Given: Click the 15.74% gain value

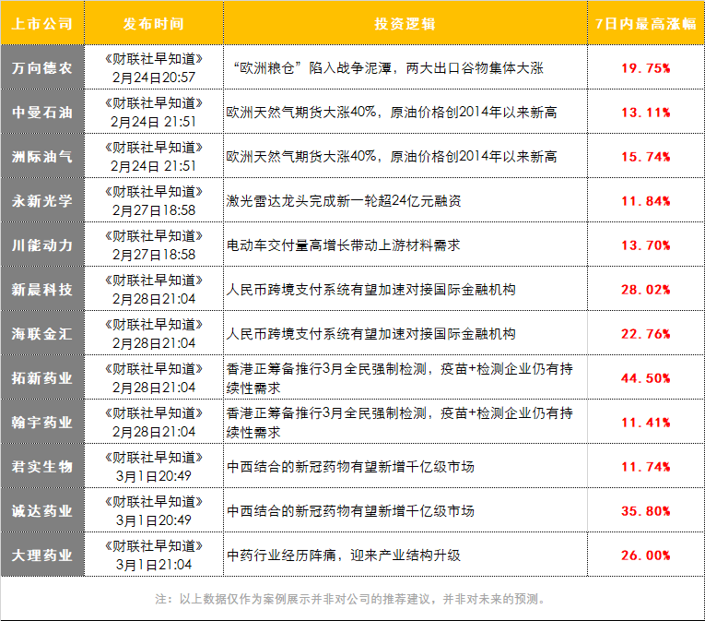Looking at the screenshot, I should click(646, 157).
